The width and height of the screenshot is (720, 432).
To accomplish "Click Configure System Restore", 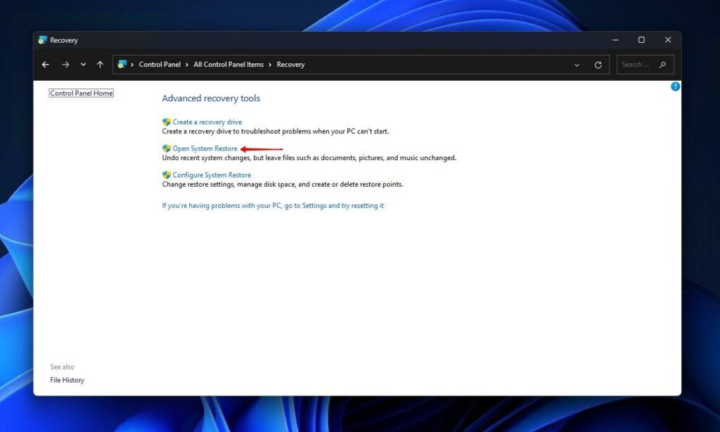I will pos(210,174).
